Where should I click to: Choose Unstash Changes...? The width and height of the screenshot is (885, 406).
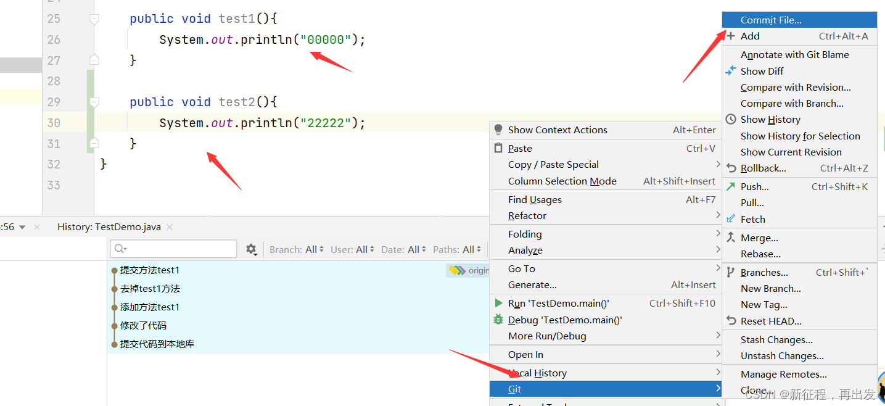799,355
